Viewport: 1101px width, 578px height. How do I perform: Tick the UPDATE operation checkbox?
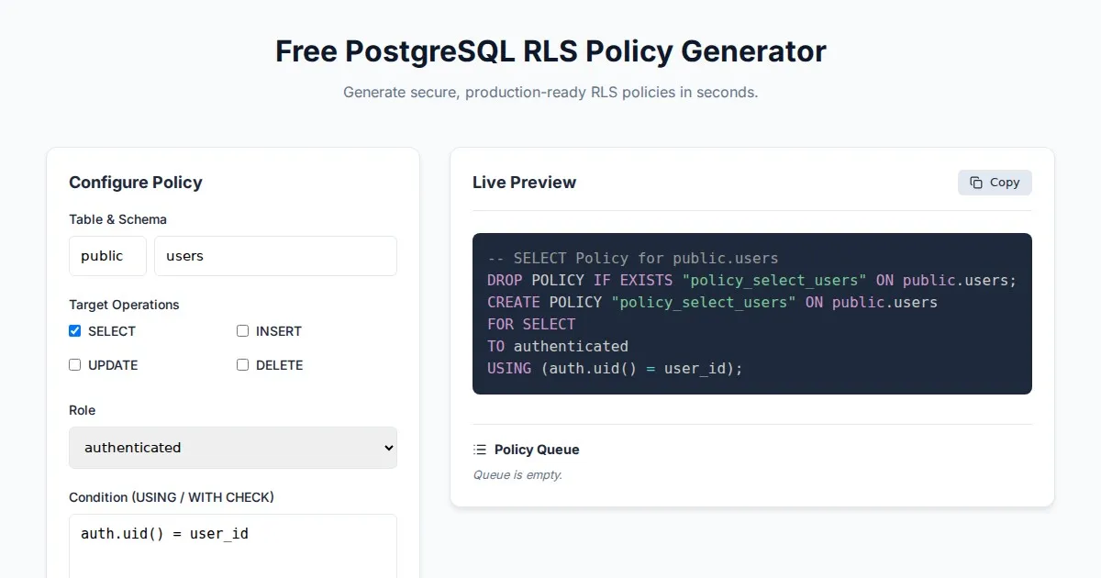(x=75, y=365)
